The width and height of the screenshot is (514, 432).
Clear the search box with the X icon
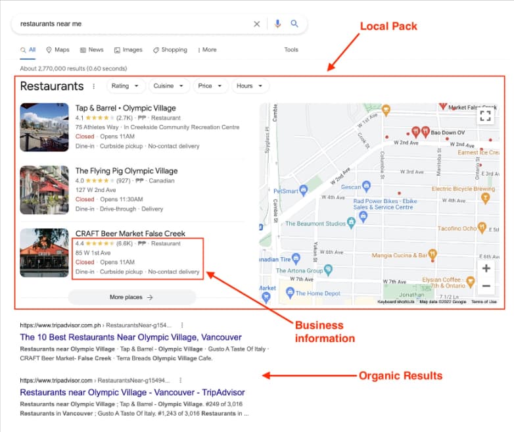tap(257, 24)
